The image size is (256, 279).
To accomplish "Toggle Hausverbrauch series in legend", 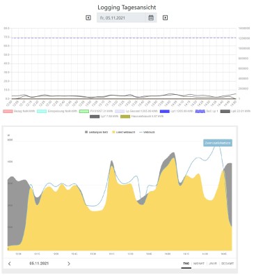I will [142, 116].
